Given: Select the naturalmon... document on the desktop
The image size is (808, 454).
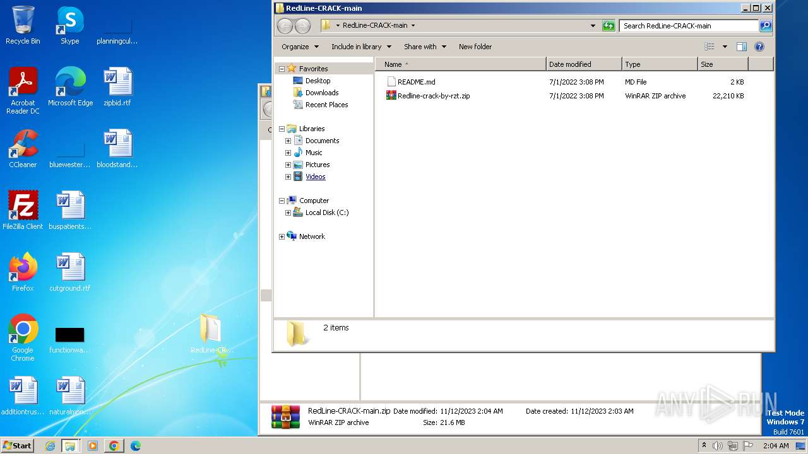Looking at the screenshot, I should click(70, 396).
